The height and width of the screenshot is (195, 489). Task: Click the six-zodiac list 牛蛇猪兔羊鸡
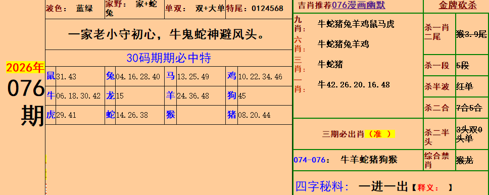click(343, 44)
